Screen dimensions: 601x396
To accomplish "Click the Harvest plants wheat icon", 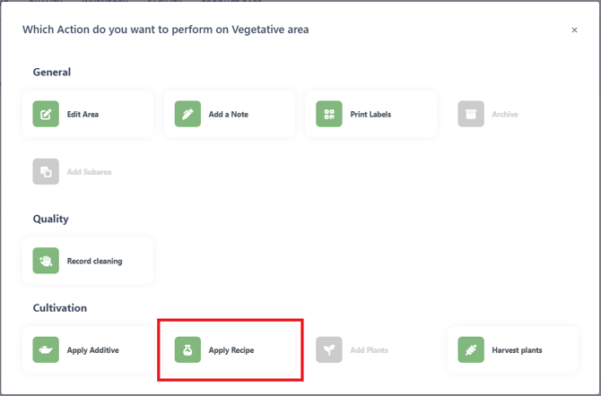I will tap(471, 349).
